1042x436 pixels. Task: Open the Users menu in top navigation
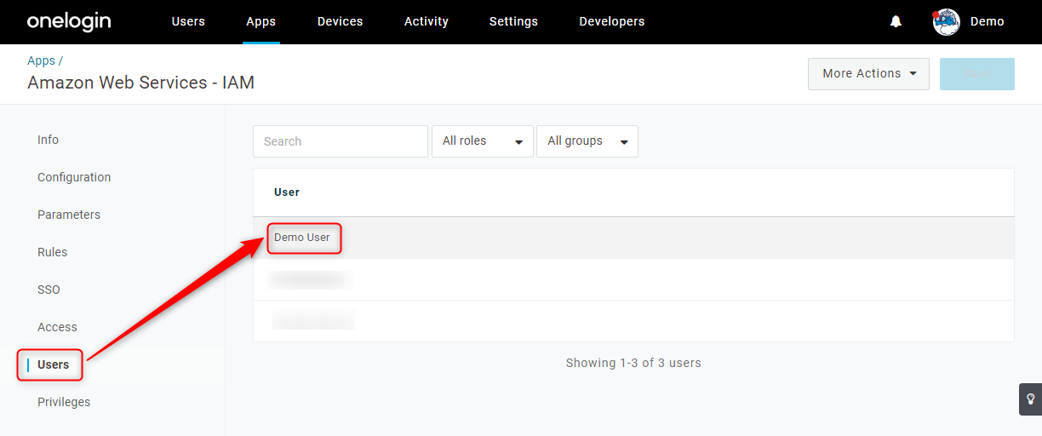pyautogui.click(x=188, y=21)
